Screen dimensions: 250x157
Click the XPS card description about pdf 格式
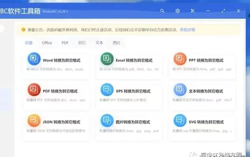point(123,100)
